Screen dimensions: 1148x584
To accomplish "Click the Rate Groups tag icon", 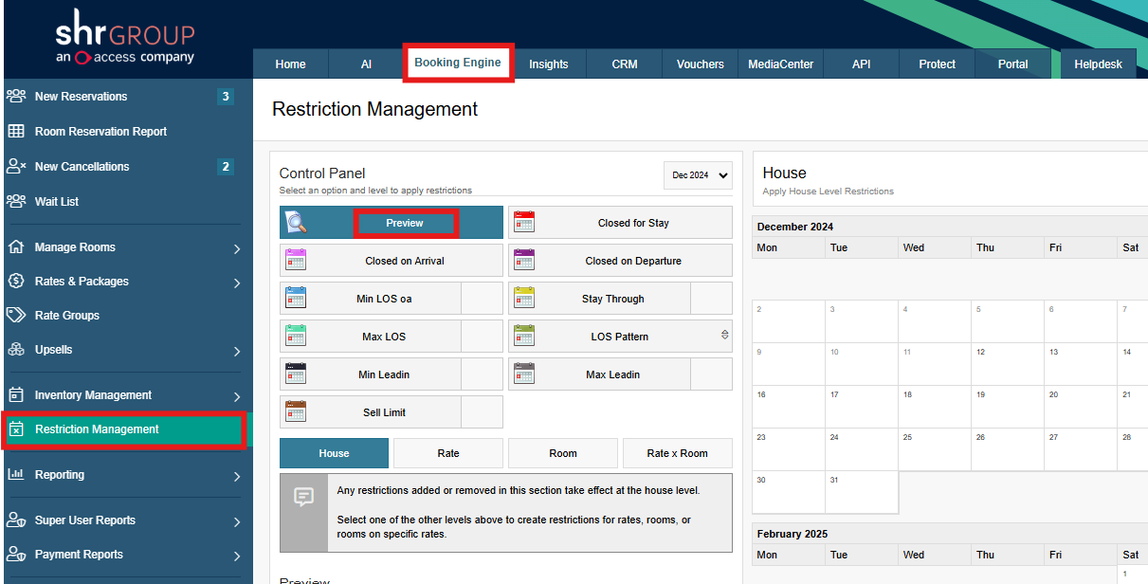I will click(16, 315).
